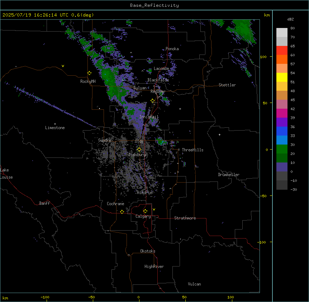Image resolution: width=309 pixels, height=302 pixels.
Task: Click the Cochrane town label
Action: pos(115,204)
